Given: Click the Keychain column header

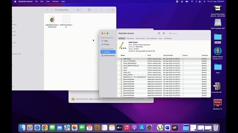Looking at the screenshot, I should 205,55.
